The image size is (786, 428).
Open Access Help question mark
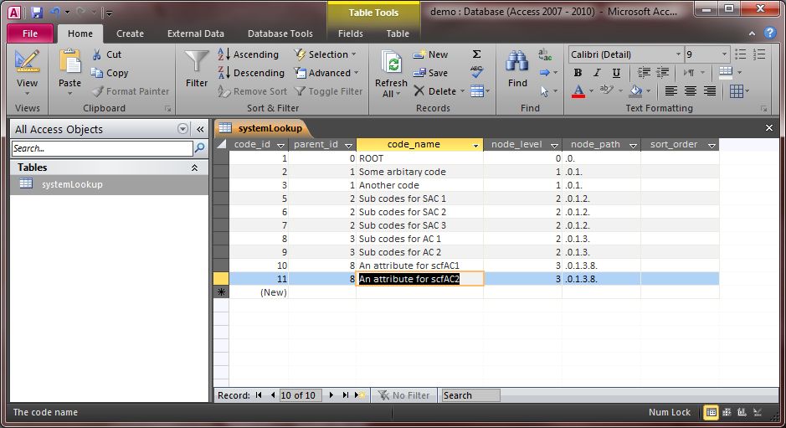point(770,34)
